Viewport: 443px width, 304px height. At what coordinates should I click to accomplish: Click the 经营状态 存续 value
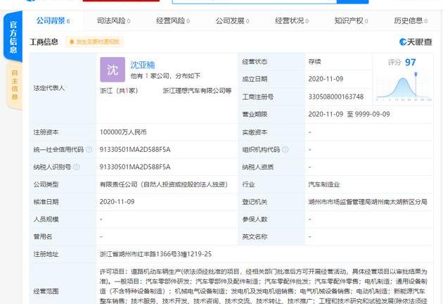[314, 62]
